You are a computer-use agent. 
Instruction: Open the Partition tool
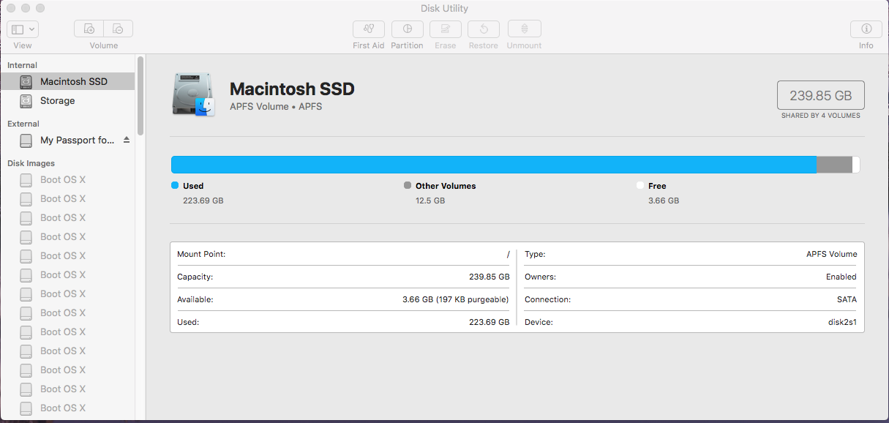[x=407, y=29]
